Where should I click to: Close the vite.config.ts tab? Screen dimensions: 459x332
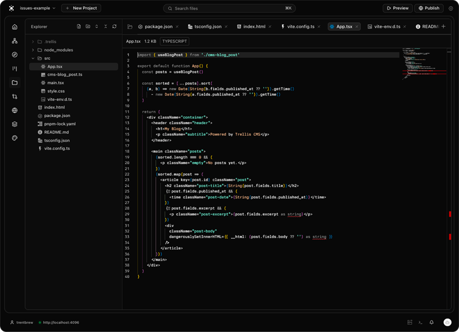(319, 26)
